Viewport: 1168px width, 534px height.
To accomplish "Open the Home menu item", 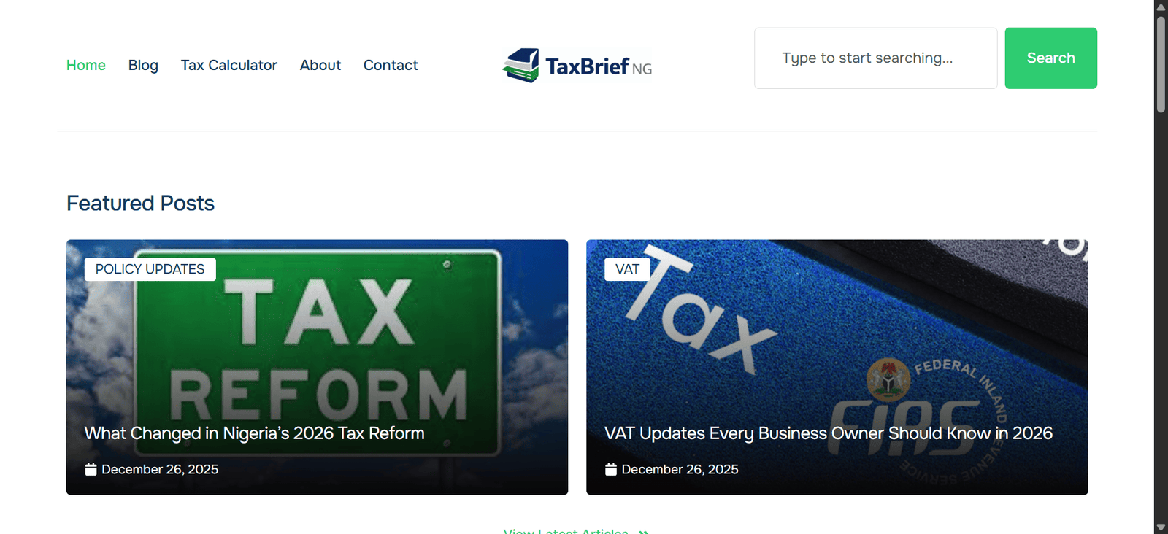I will pos(86,65).
